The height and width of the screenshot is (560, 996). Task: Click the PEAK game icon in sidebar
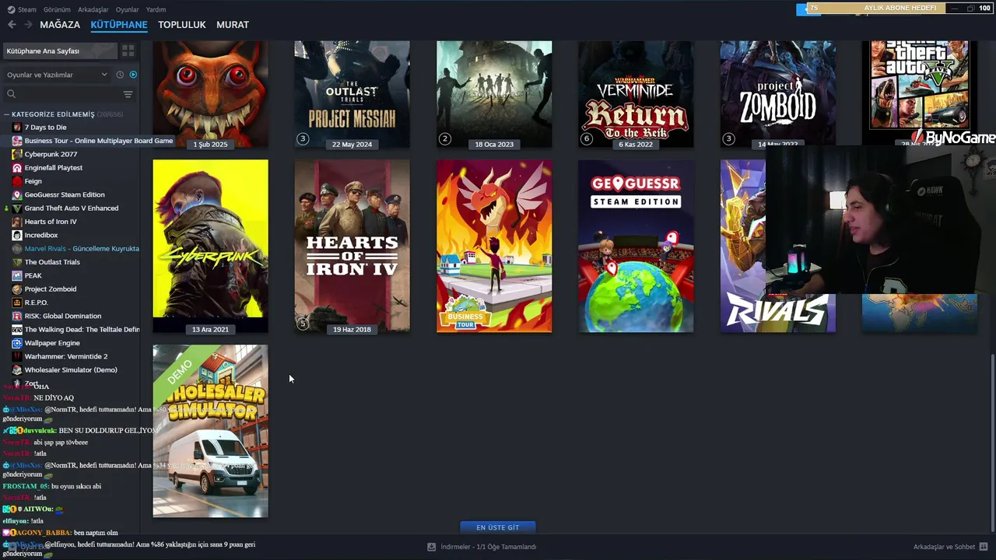17,275
